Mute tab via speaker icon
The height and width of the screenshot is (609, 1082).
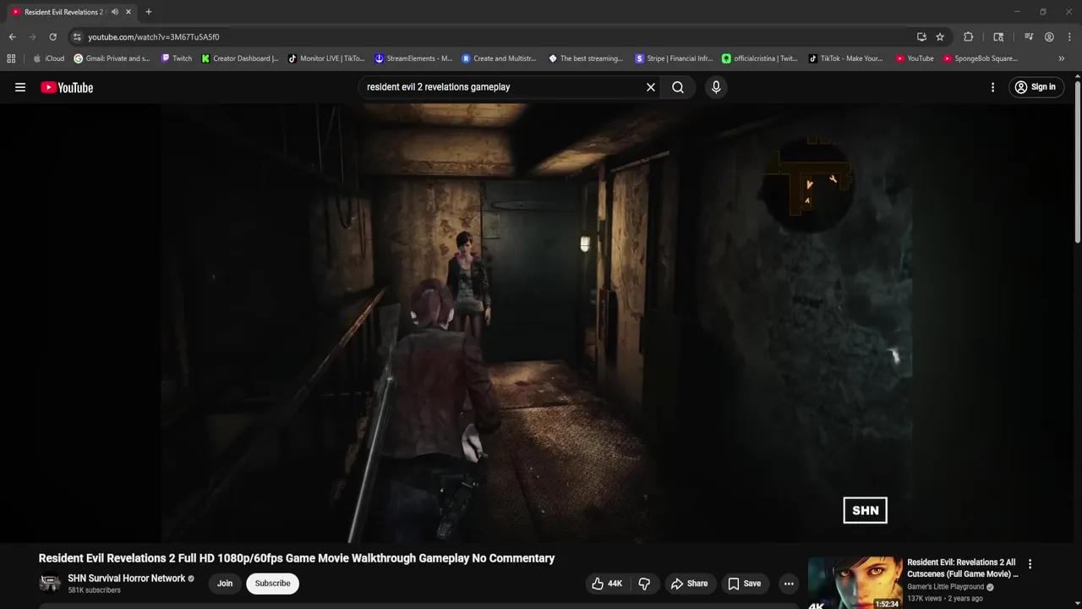point(115,12)
